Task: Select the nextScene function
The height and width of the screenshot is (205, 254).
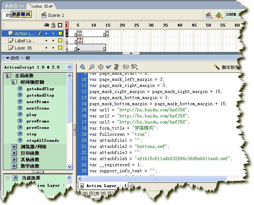Action: pos(38,108)
